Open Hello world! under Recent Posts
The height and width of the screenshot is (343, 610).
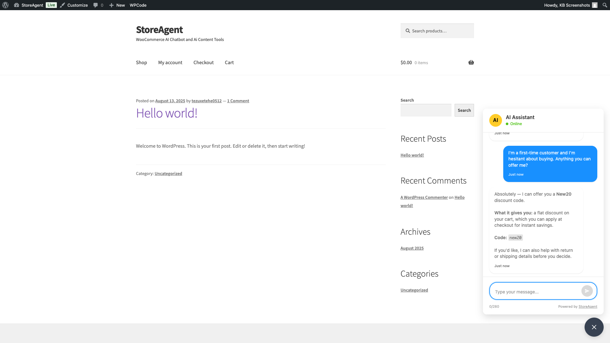(x=412, y=155)
